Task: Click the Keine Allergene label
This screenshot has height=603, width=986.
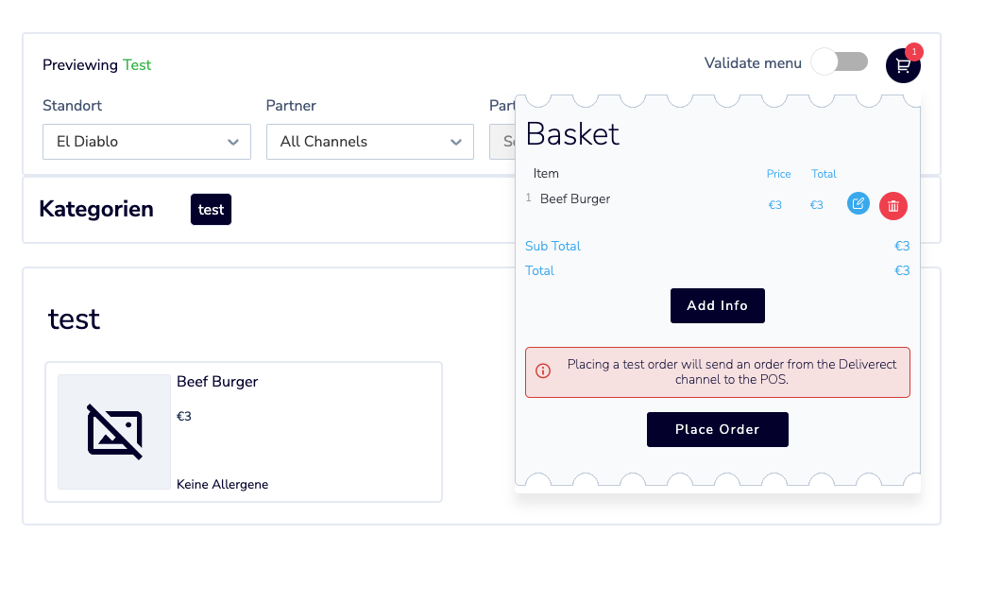Action: (x=222, y=484)
